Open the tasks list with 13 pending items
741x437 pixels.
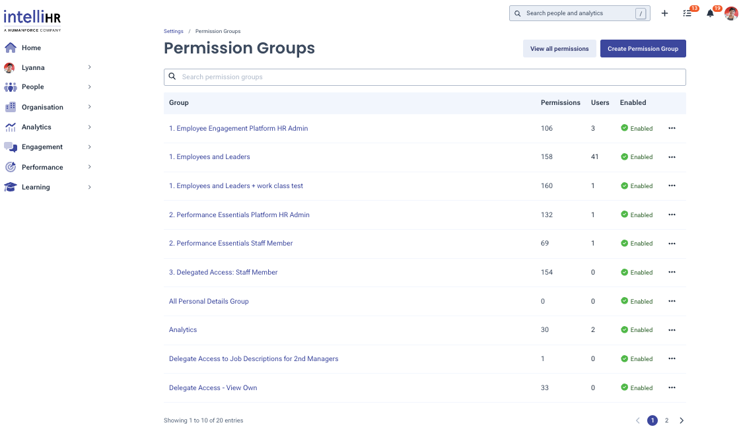[687, 13]
